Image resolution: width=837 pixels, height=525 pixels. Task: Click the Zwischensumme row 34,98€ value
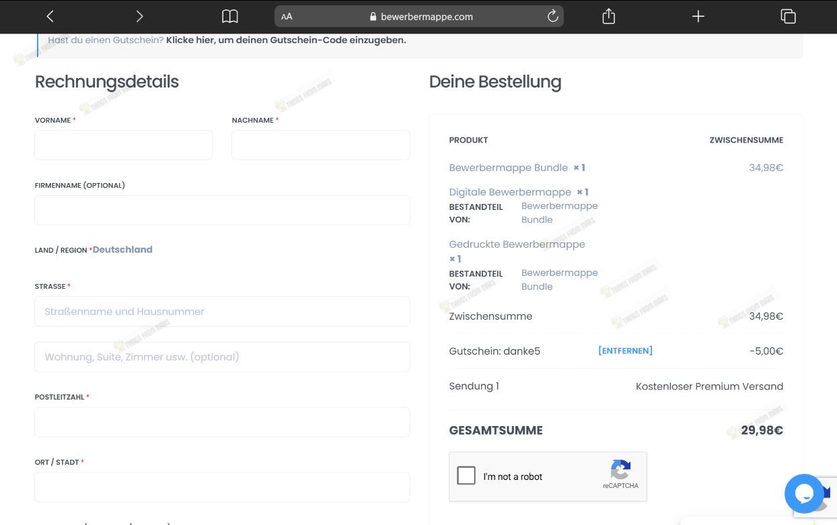point(766,316)
